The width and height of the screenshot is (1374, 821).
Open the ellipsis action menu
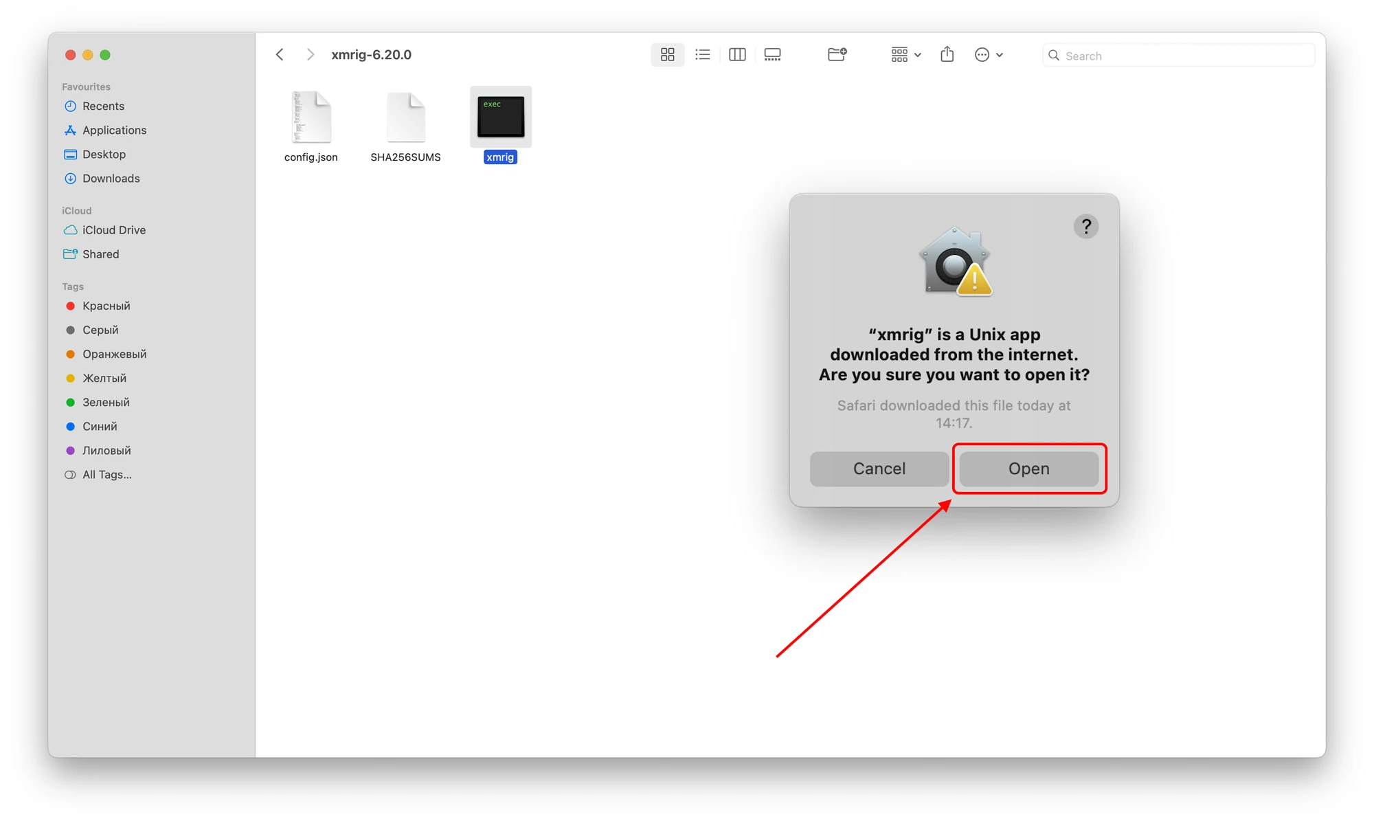coord(989,55)
